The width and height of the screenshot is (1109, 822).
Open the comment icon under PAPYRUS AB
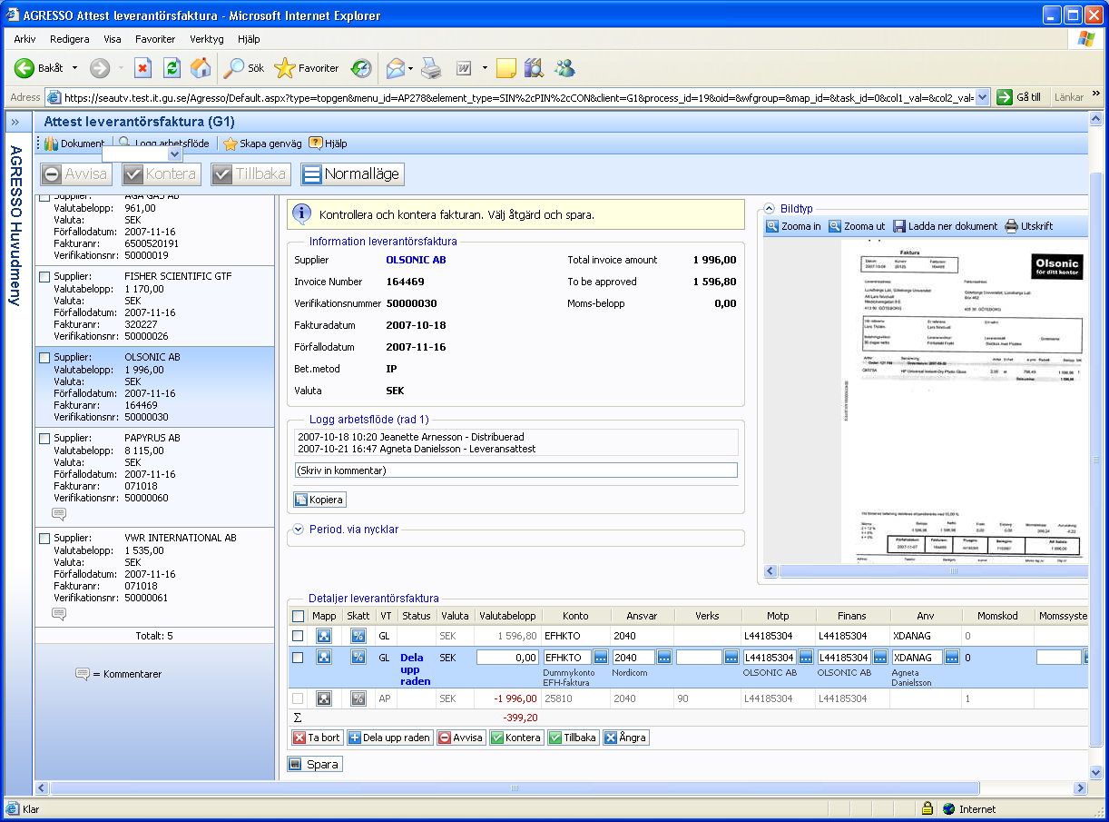coord(59,514)
